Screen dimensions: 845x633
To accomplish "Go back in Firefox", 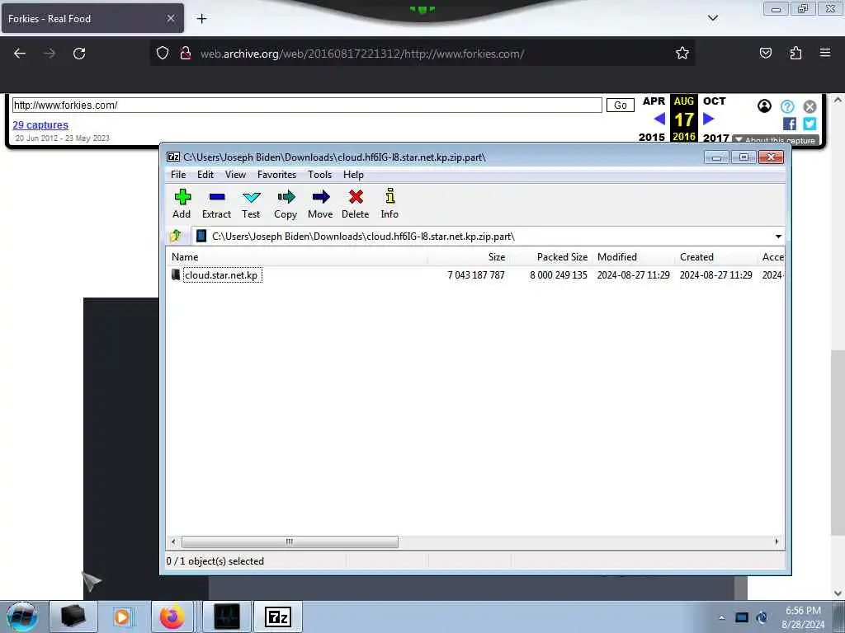I will pyautogui.click(x=20, y=54).
